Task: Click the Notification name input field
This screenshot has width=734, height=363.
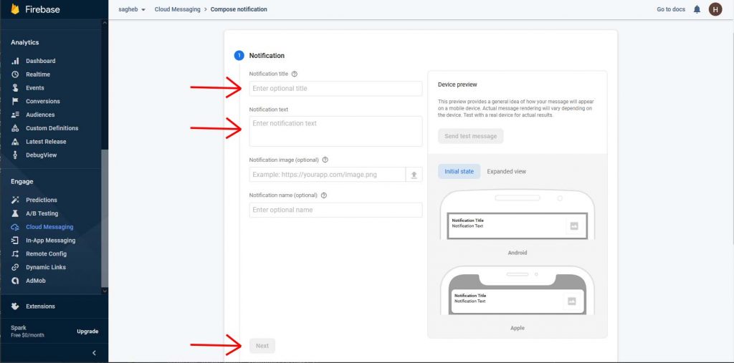Action: pos(335,210)
